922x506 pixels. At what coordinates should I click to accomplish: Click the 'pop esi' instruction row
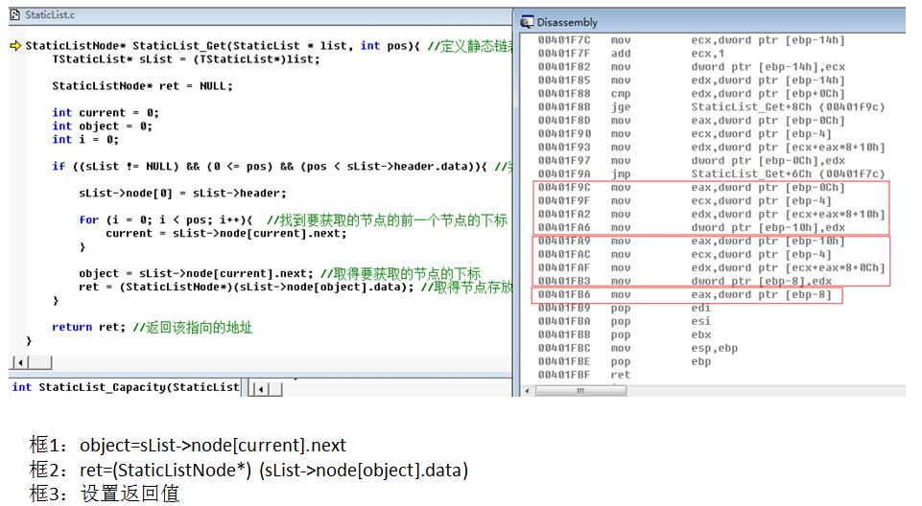[624, 322]
